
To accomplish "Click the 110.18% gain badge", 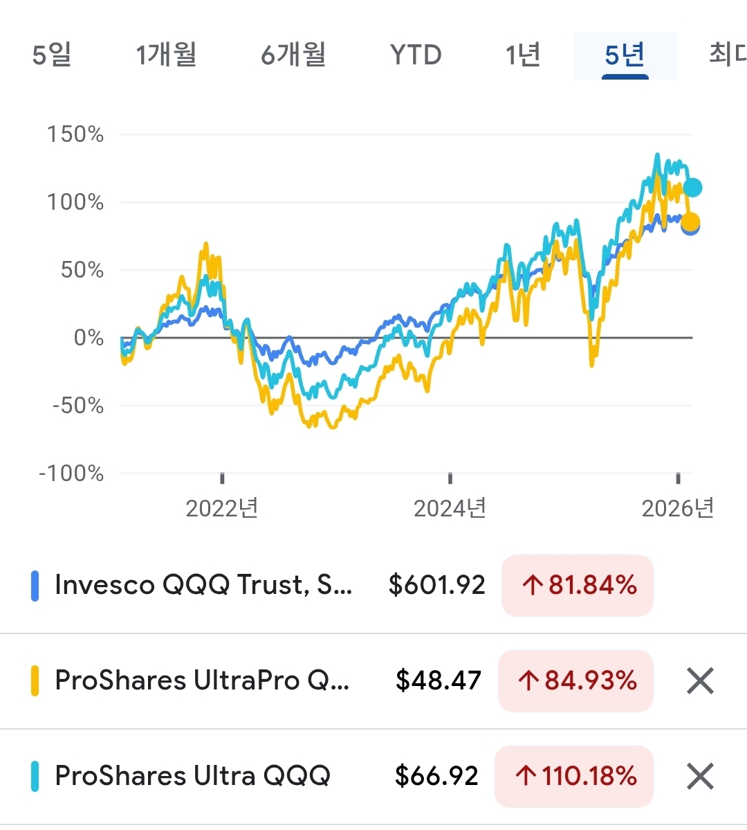I will pos(574,777).
